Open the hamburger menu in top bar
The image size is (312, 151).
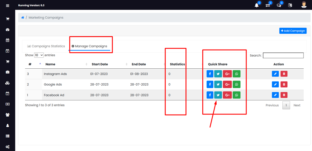point(8,5)
